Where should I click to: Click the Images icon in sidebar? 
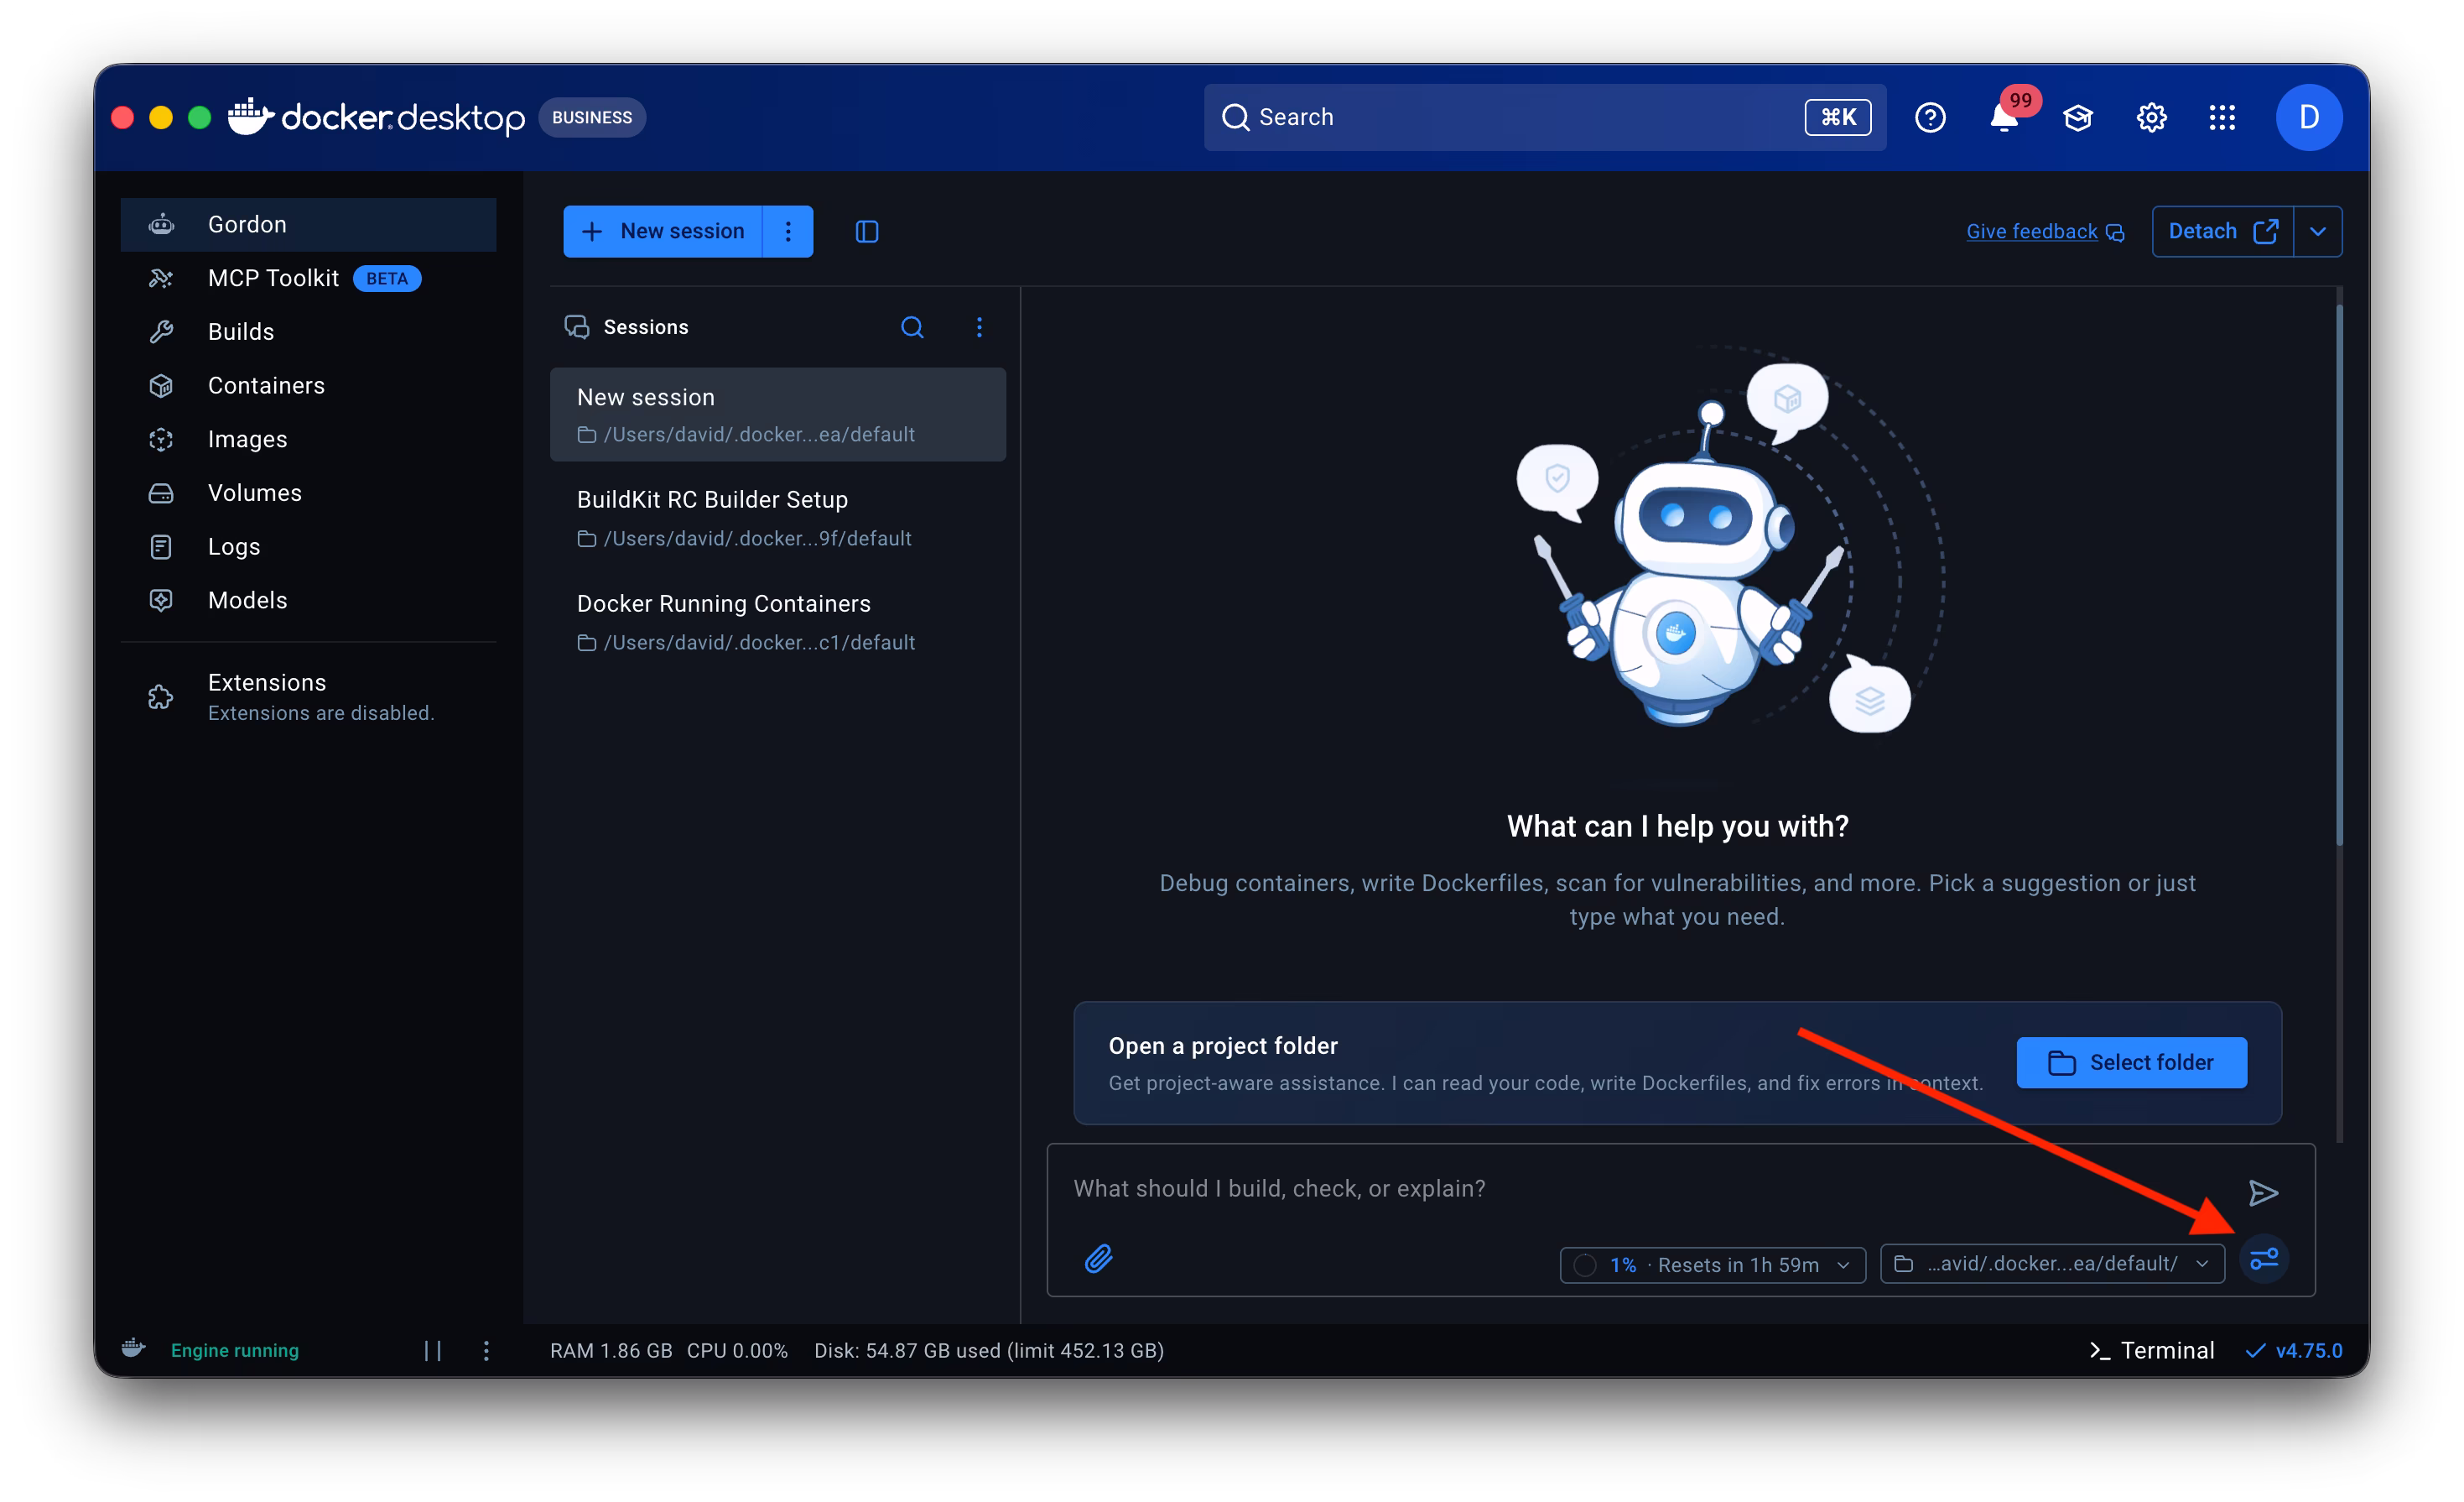161,440
